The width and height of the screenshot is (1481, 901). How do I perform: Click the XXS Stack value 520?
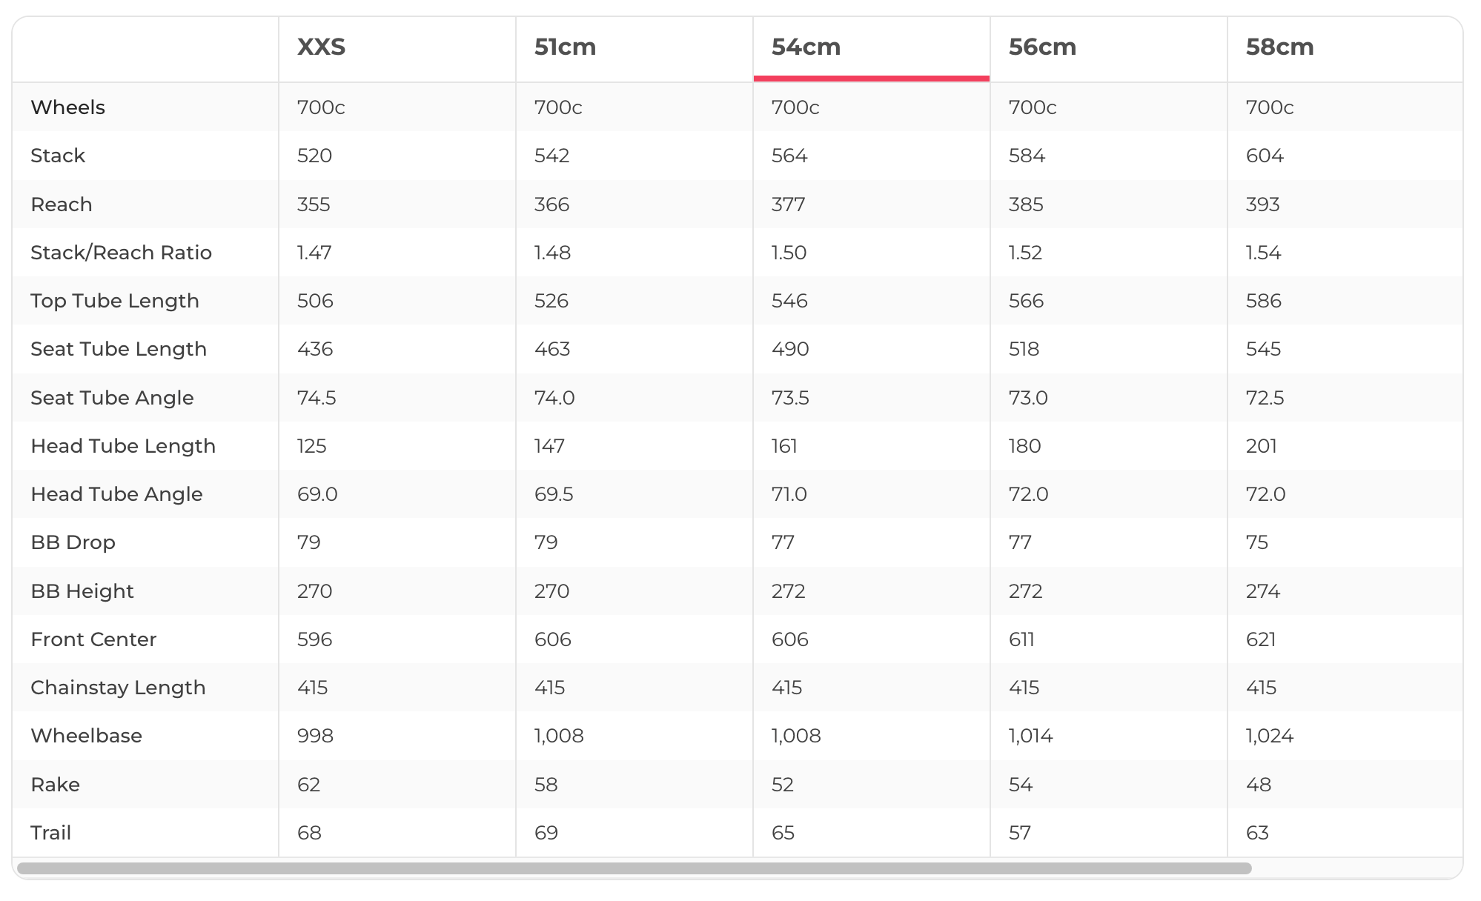(314, 156)
